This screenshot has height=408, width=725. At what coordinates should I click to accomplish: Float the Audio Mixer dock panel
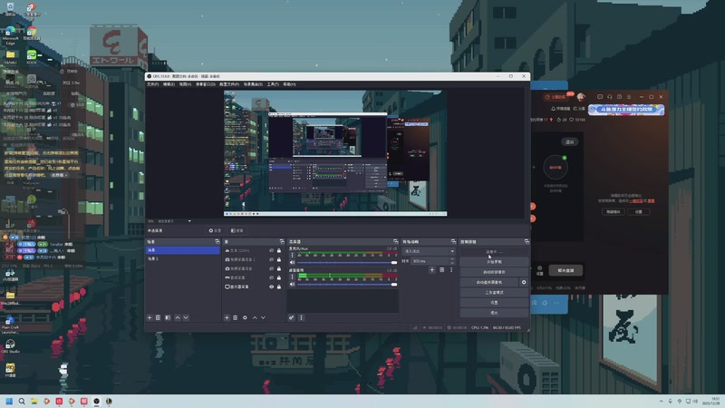pos(395,241)
